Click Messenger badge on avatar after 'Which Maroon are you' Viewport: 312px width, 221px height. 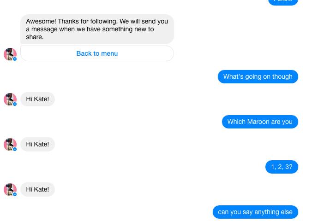tap(15, 149)
